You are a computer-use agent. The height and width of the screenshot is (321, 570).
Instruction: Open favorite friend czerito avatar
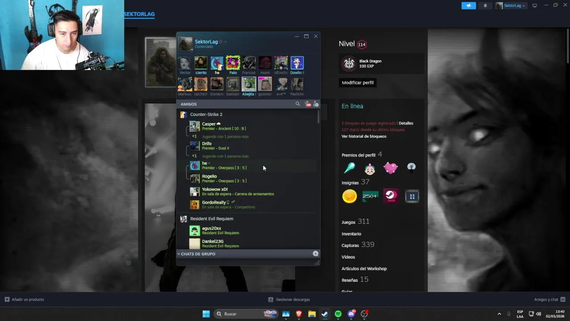(201, 63)
